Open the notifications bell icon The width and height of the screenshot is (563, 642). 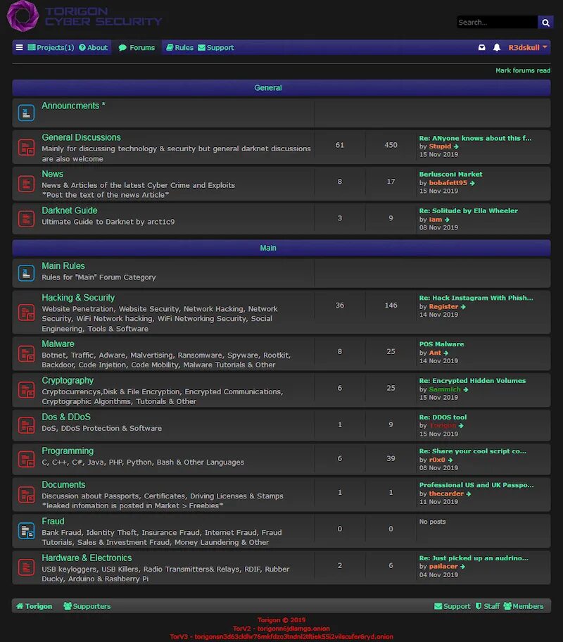[x=497, y=47]
